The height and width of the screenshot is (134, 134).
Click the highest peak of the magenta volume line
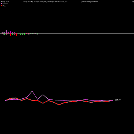click(32, 91)
